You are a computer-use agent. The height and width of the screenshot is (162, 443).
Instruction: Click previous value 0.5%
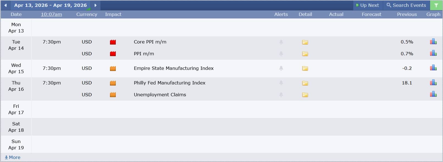pos(407,42)
